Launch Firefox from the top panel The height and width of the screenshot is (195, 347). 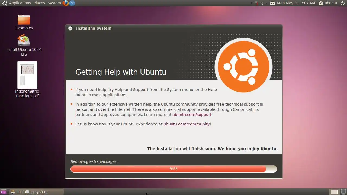(x=65, y=3)
